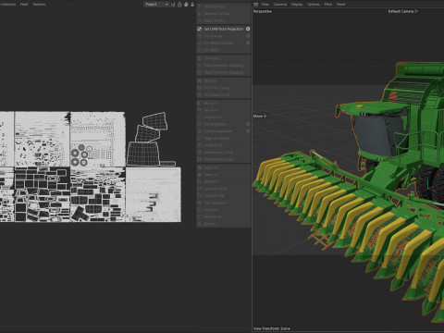
Task: Open UV Unwrap gear options
Action: pyautogui.click(x=248, y=36)
